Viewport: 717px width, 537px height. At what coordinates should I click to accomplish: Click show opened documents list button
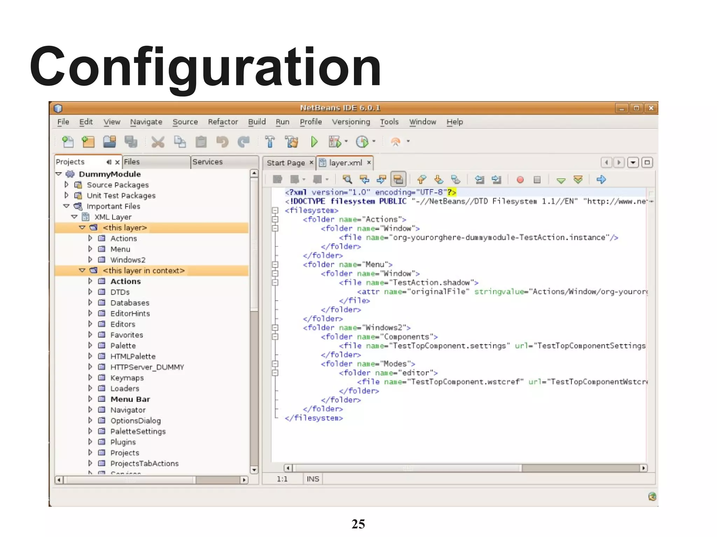pyautogui.click(x=633, y=162)
